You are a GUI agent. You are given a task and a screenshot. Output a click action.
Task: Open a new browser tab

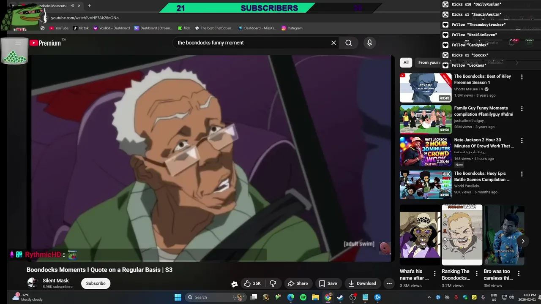[x=89, y=6]
